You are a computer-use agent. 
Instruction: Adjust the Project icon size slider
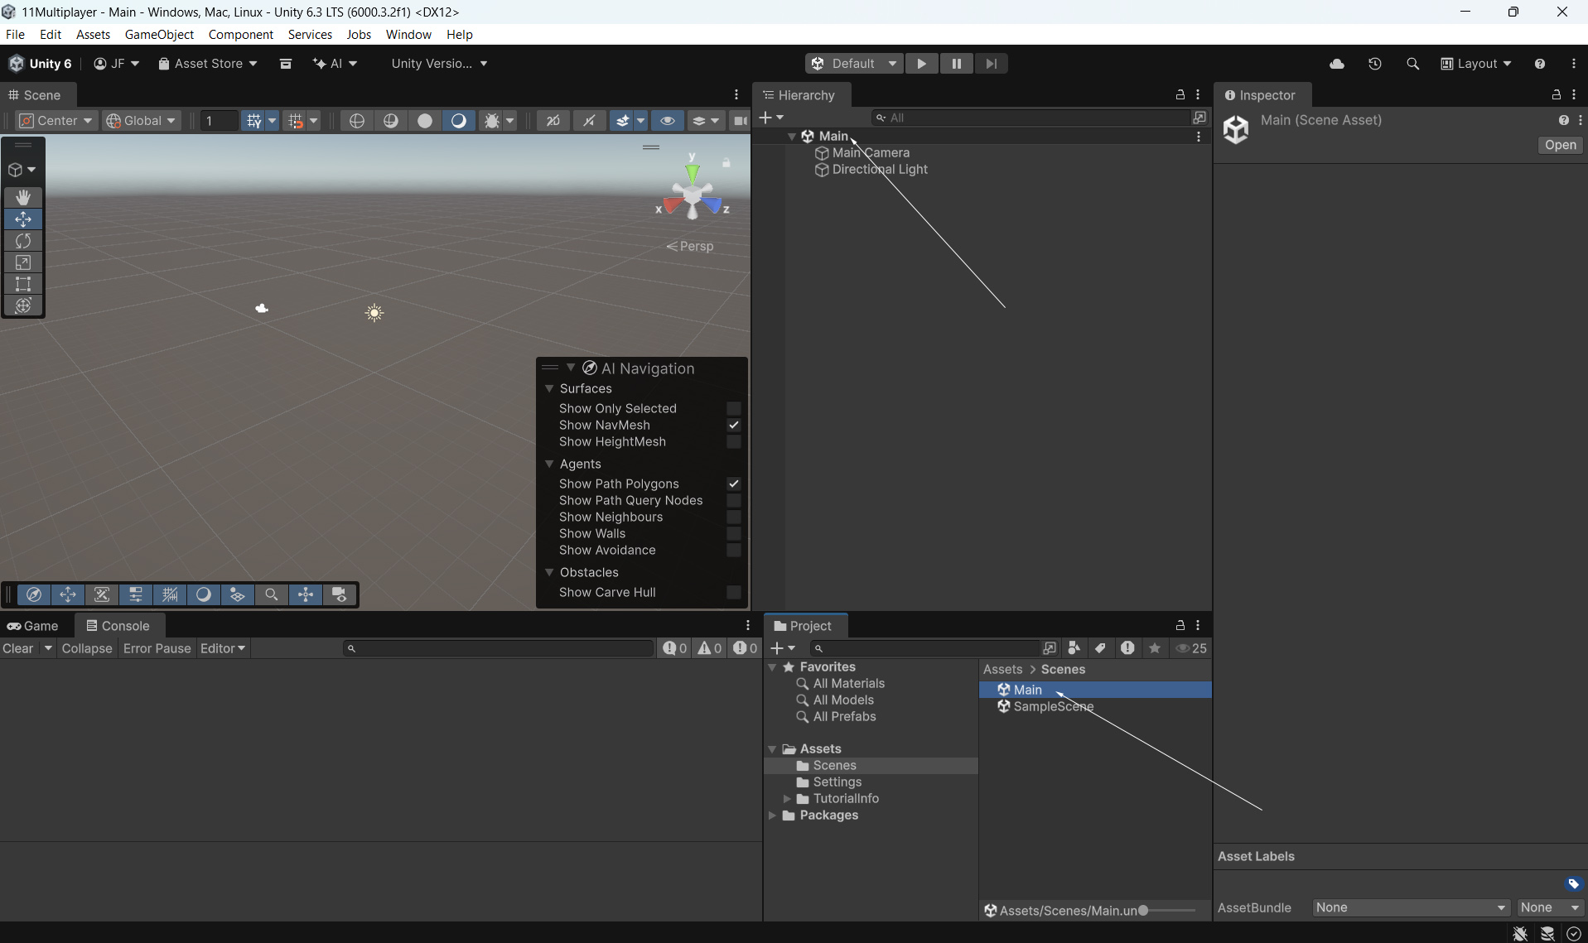pos(1144,910)
